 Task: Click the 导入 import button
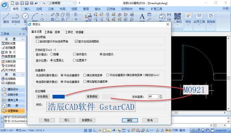point(67,120)
